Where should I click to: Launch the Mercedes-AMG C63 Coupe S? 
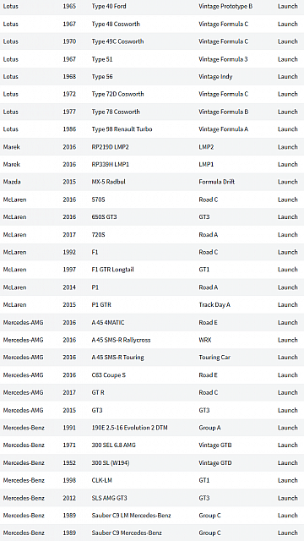tap(287, 374)
